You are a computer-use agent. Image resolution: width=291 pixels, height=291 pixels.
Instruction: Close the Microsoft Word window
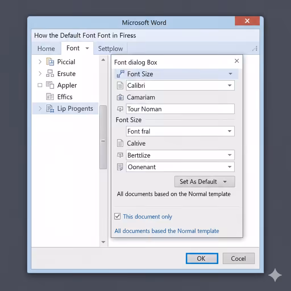point(247,21)
